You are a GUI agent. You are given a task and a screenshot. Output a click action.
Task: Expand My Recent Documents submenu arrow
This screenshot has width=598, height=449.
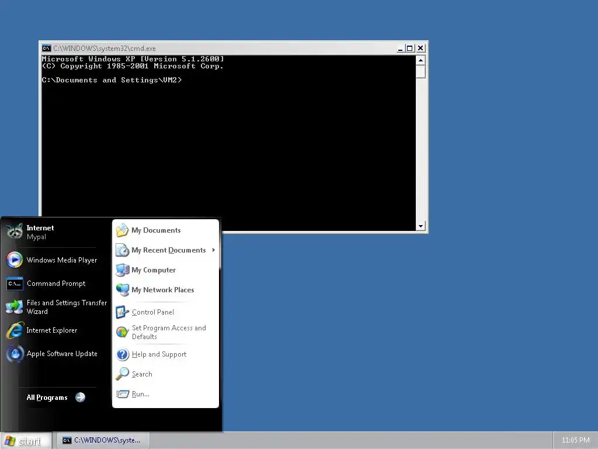click(214, 250)
